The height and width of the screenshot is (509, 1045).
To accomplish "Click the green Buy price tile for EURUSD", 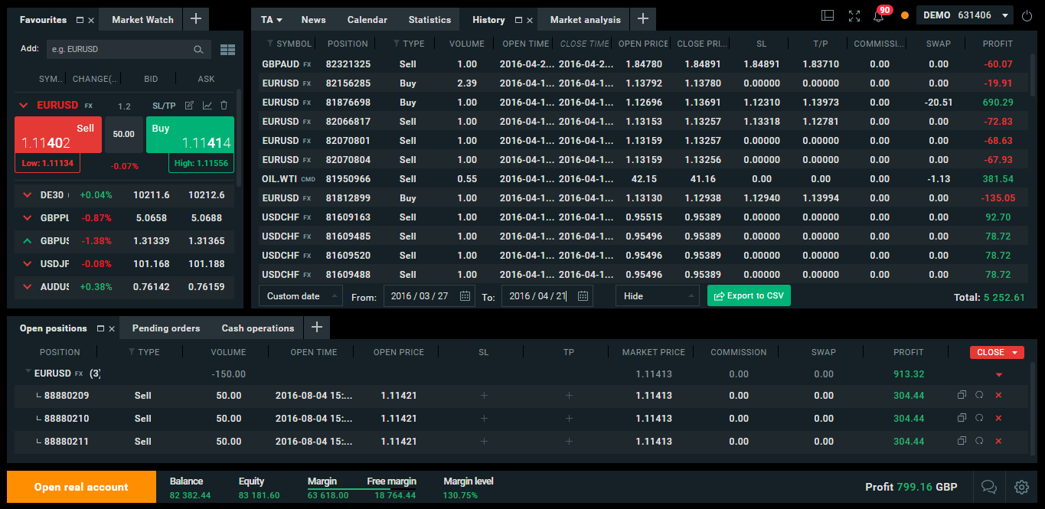I will click(190, 135).
